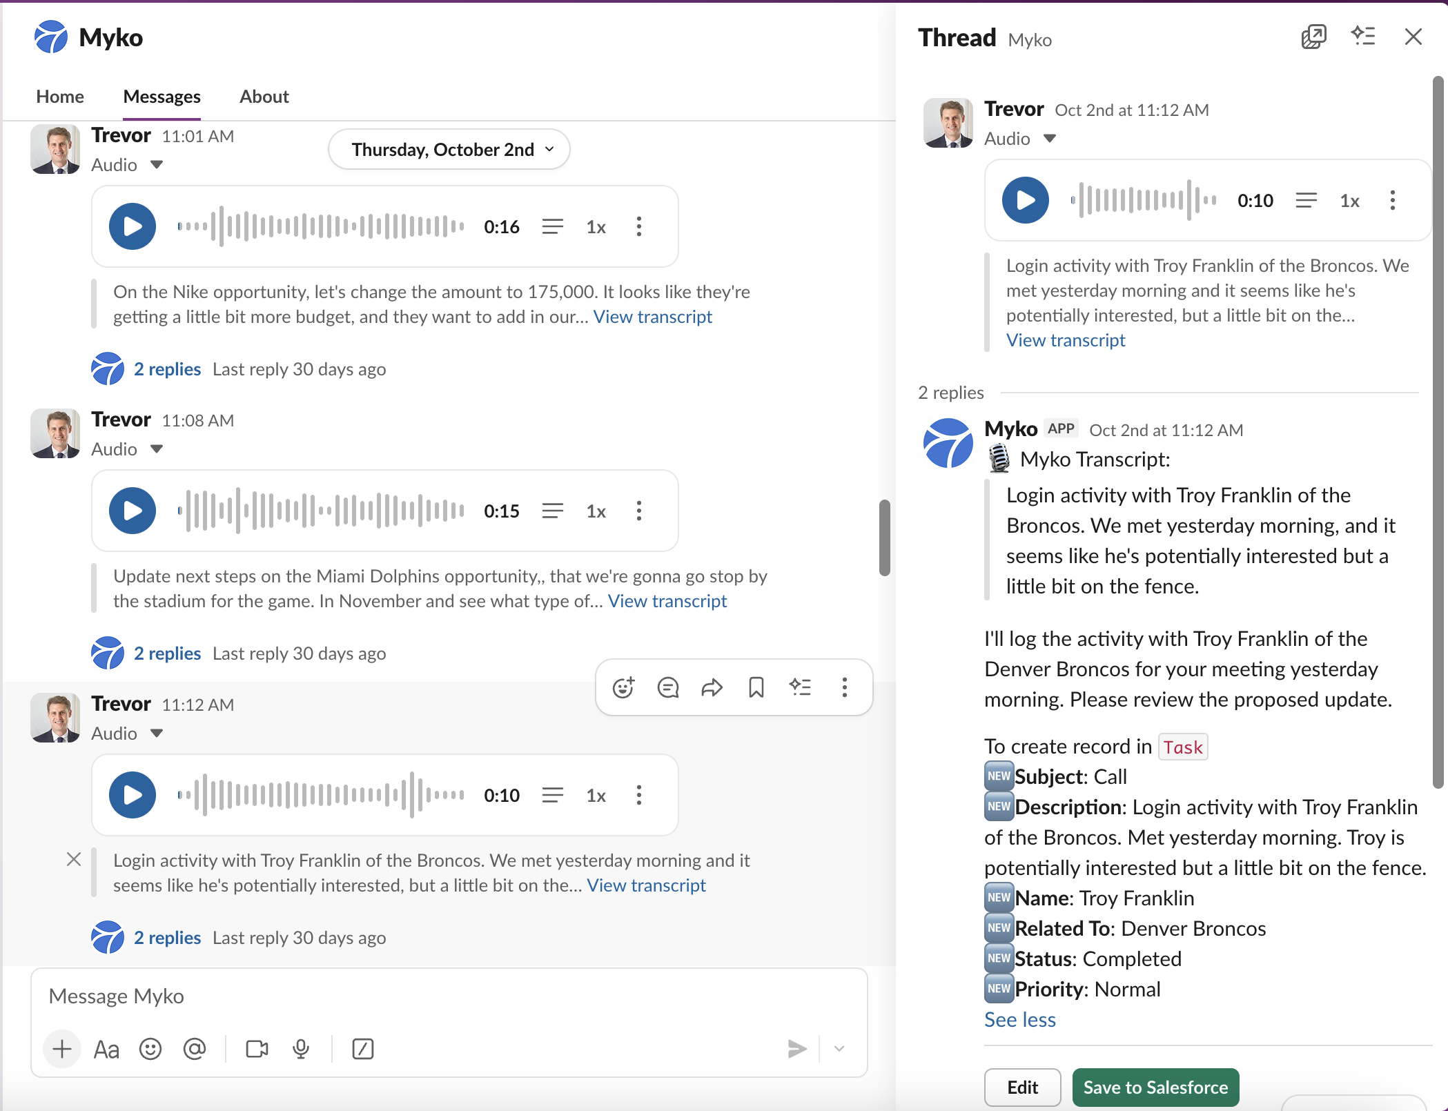This screenshot has width=1448, height=1111.
Task: Click add reaction emoji icon in hover toolbar
Action: (623, 687)
